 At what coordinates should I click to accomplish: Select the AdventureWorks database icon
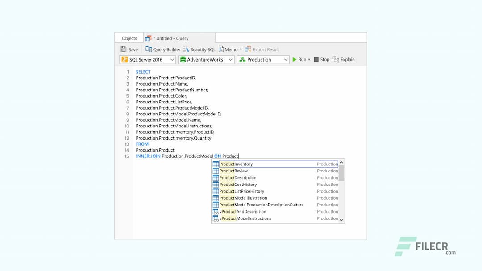click(183, 59)
